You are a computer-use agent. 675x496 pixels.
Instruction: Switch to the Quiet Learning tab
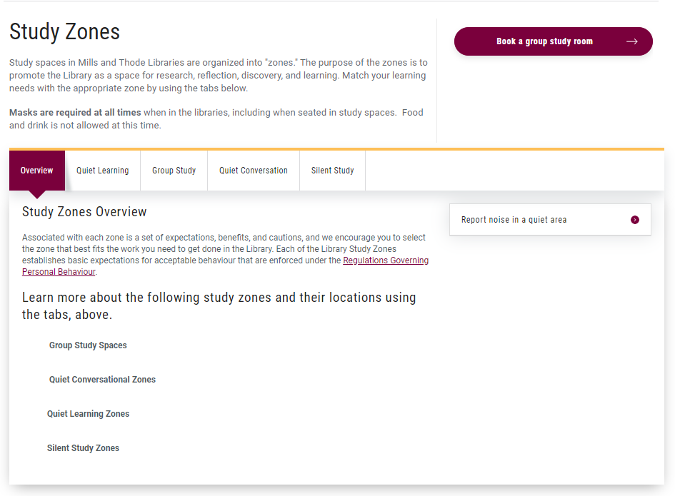tap(102, 171)
